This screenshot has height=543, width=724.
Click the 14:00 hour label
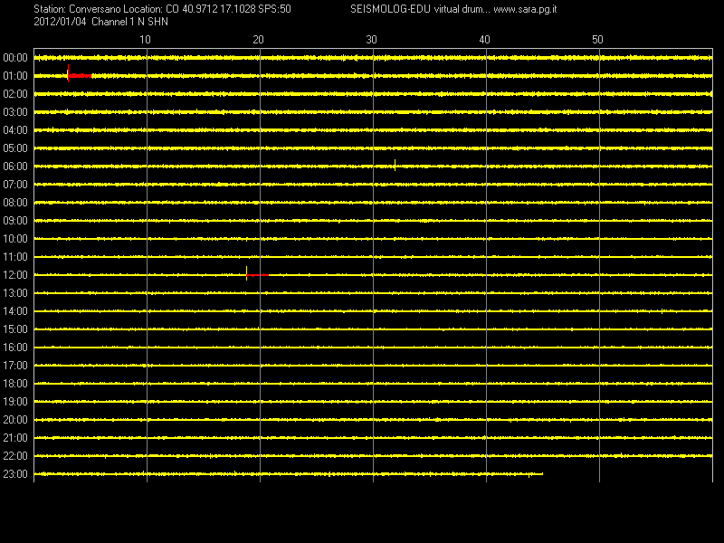(x=15, y=311)
